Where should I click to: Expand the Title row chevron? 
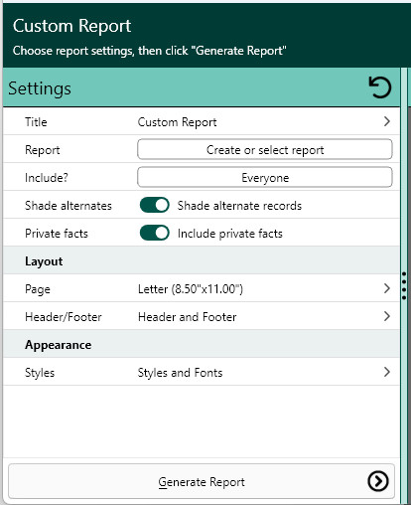pos(387,121)
